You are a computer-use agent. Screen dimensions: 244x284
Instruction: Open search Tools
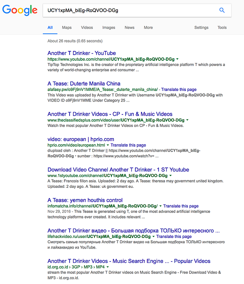(222, 28)
